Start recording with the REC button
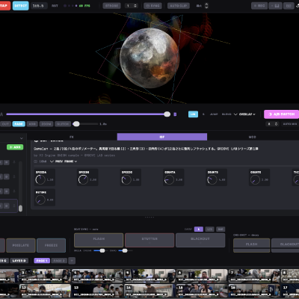 coord(259,6)
